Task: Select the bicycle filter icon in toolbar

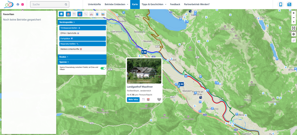Action: point(91,14)
